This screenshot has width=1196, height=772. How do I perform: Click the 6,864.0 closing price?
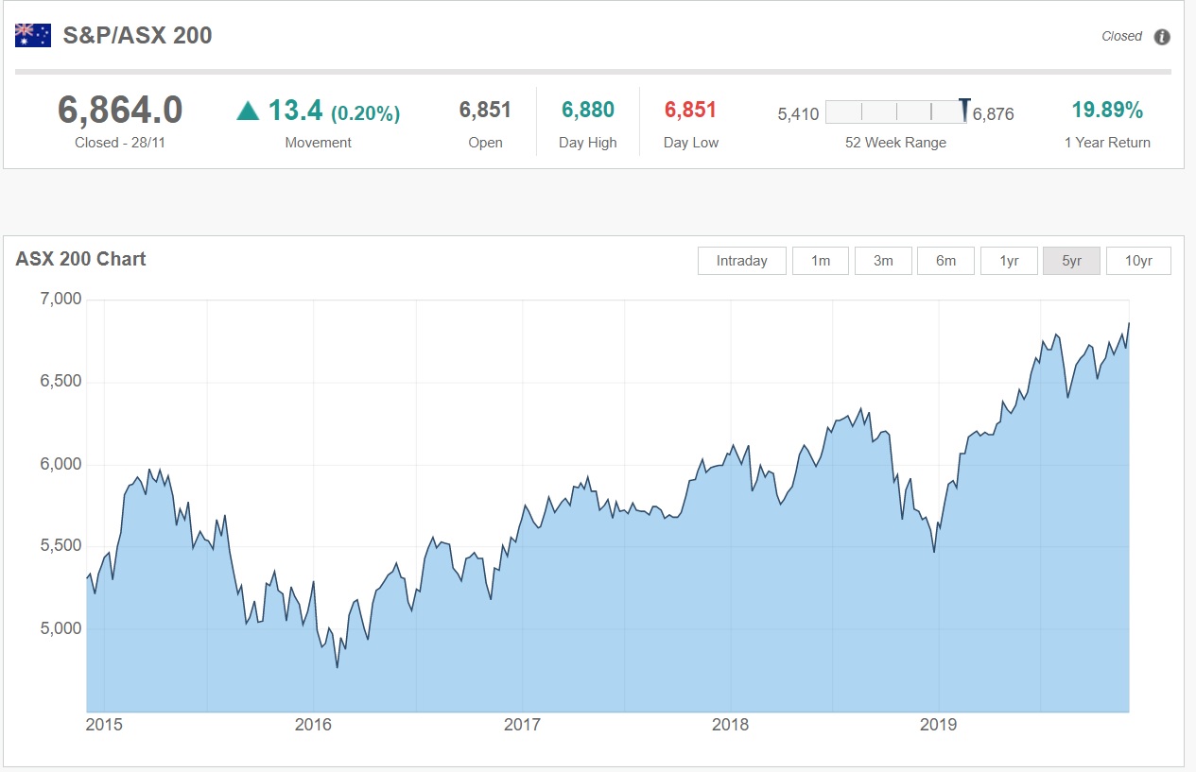[x=120, y=111]
